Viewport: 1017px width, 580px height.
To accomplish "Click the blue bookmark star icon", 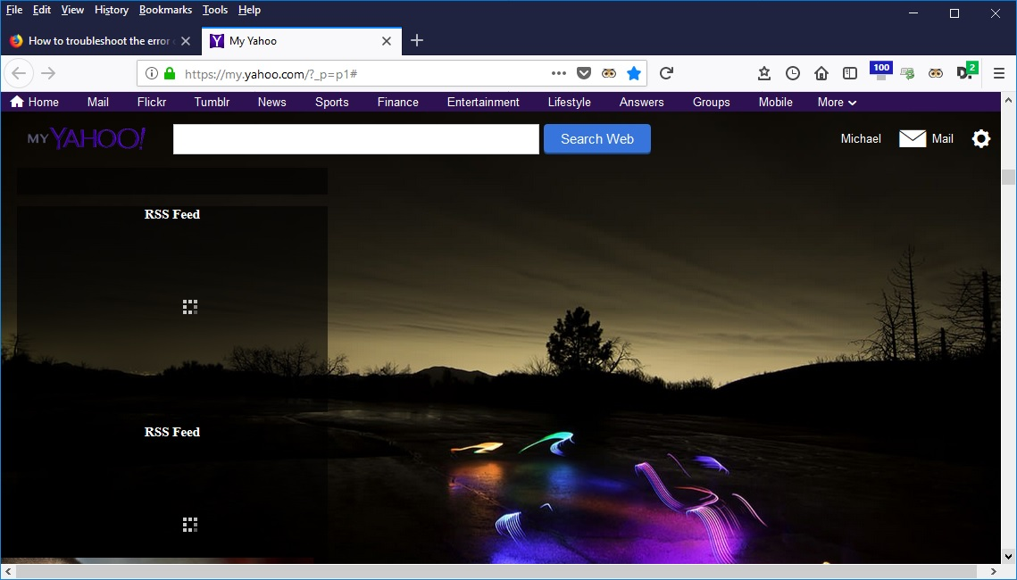I will pyautogui.click(x=634, y=73).
